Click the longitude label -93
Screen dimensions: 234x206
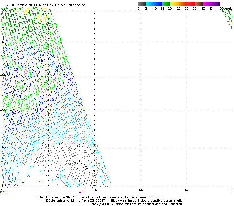pos(186,190)
